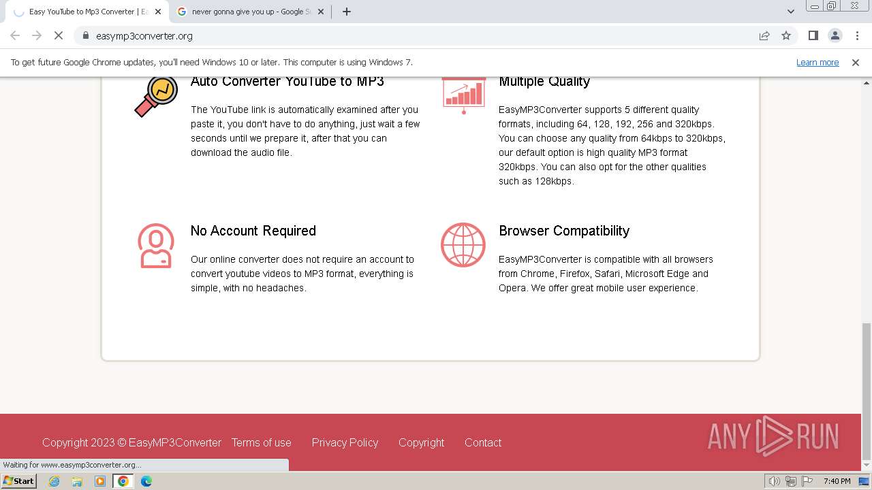This screenshot has height=490, width=872.
Task: Open the Action Center flag icon
Action: 807,481
